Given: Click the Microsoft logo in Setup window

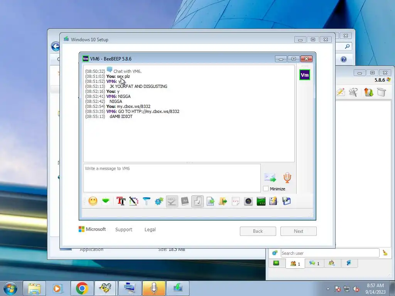Looking at the screenshot, I should pyautogui.click(x=92, y=229).
